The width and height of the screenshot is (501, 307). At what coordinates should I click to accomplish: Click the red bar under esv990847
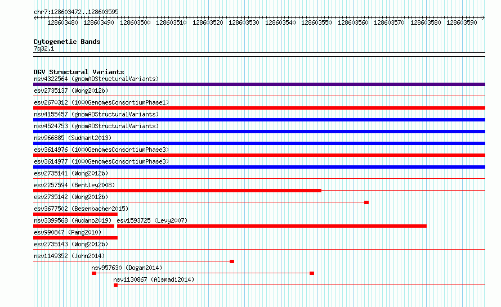pos(75,238)
